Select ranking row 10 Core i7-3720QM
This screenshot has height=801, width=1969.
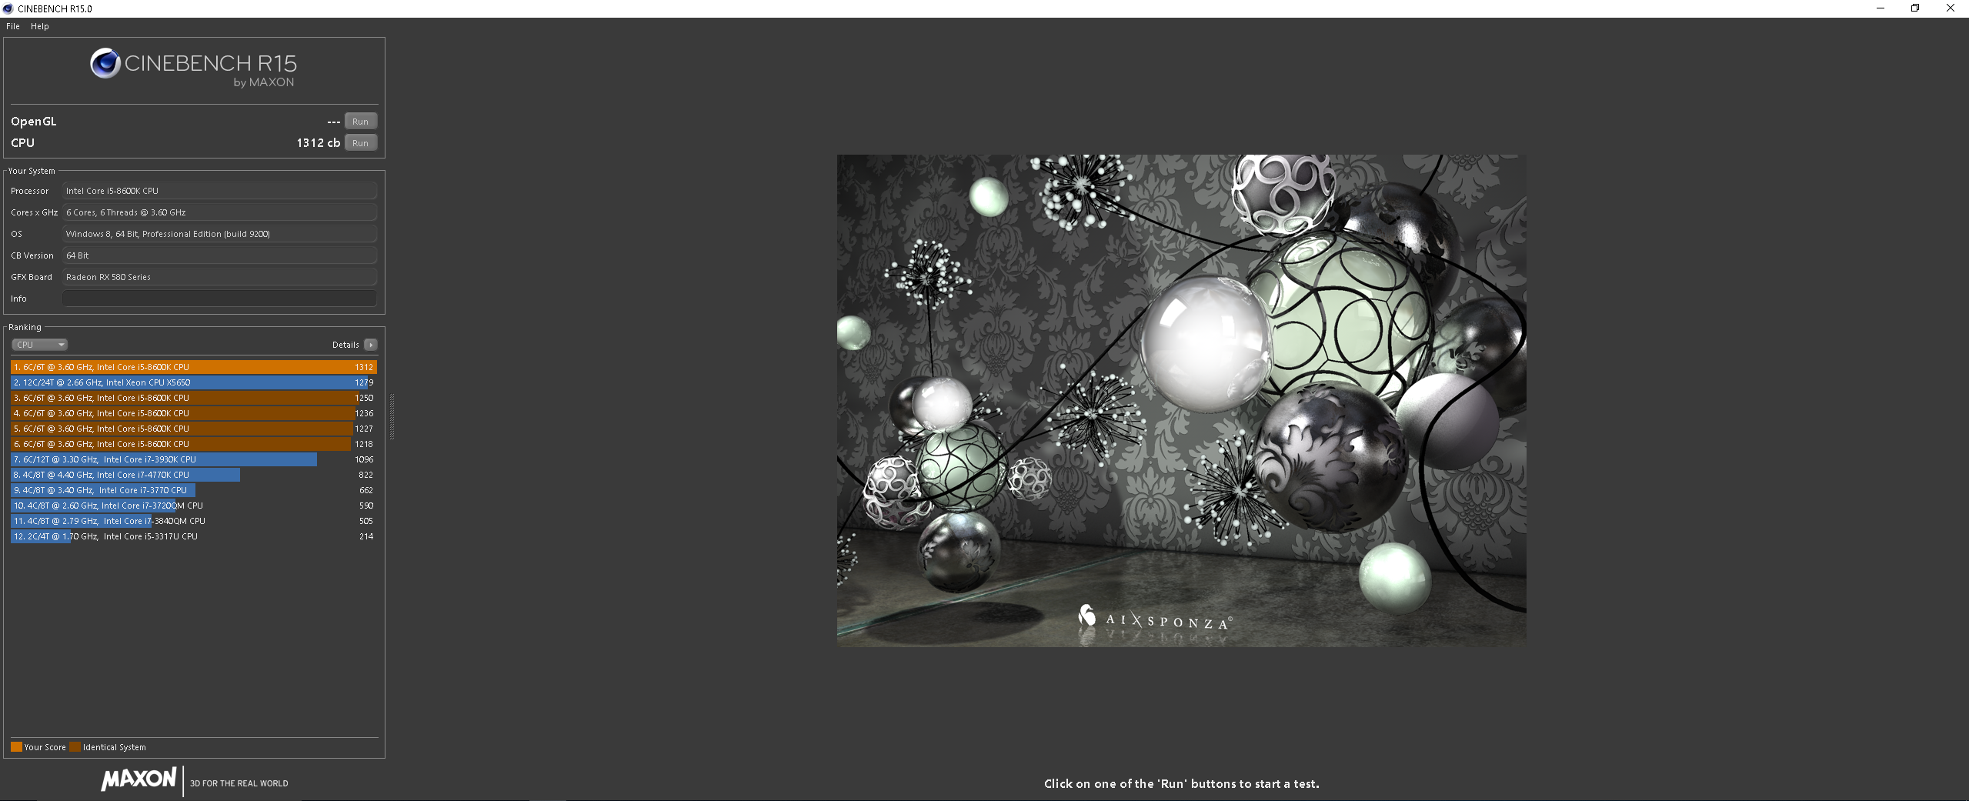(194, 506)
